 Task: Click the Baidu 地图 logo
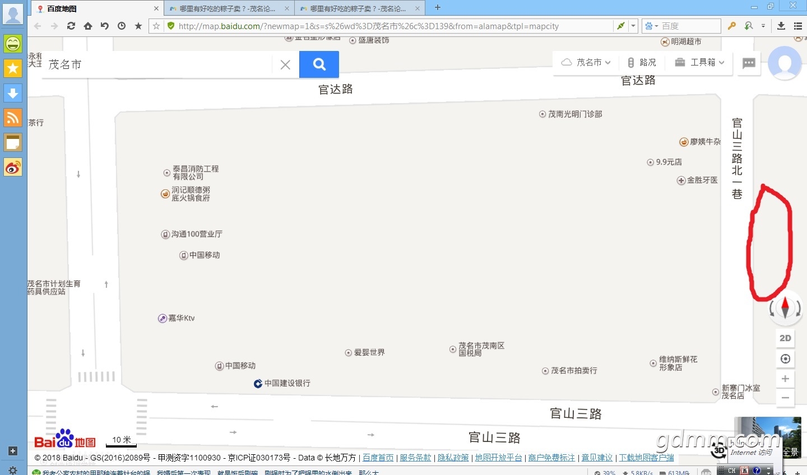(x=65, y=439)
